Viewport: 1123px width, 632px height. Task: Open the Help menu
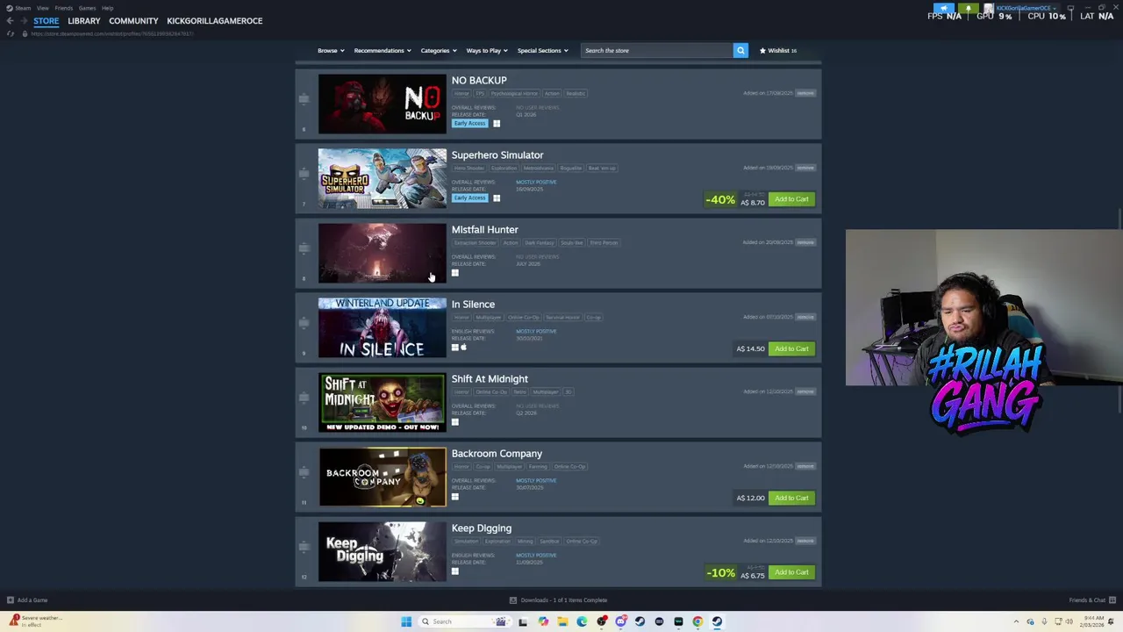point(107,8)
